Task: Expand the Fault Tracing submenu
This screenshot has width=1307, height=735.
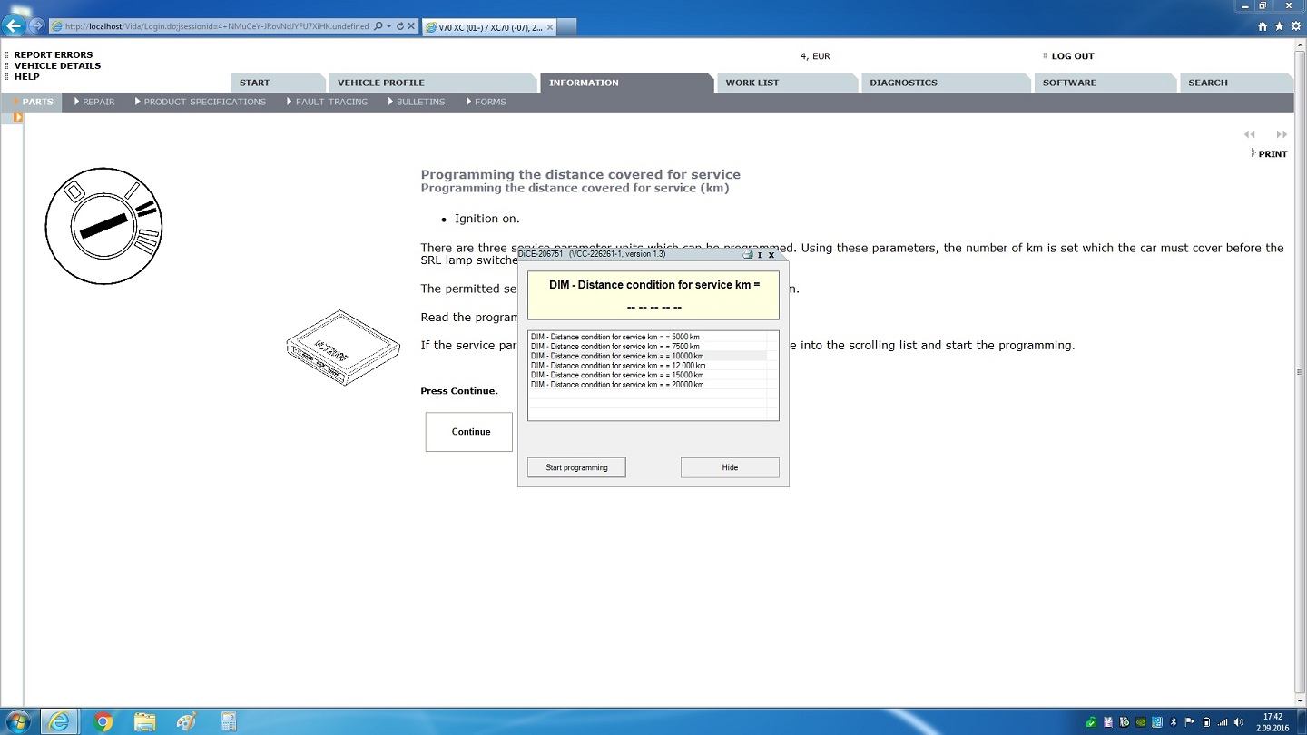Action: (327, 102)
